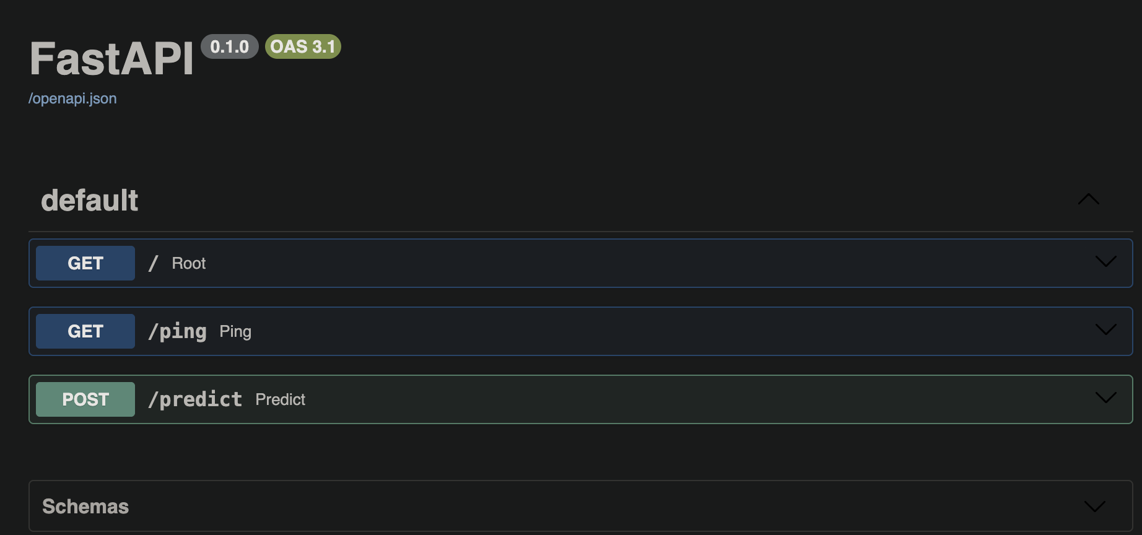Open the /openapi.json link
The width and height of the screenshot is (1142, 535).
coord(72,98)
